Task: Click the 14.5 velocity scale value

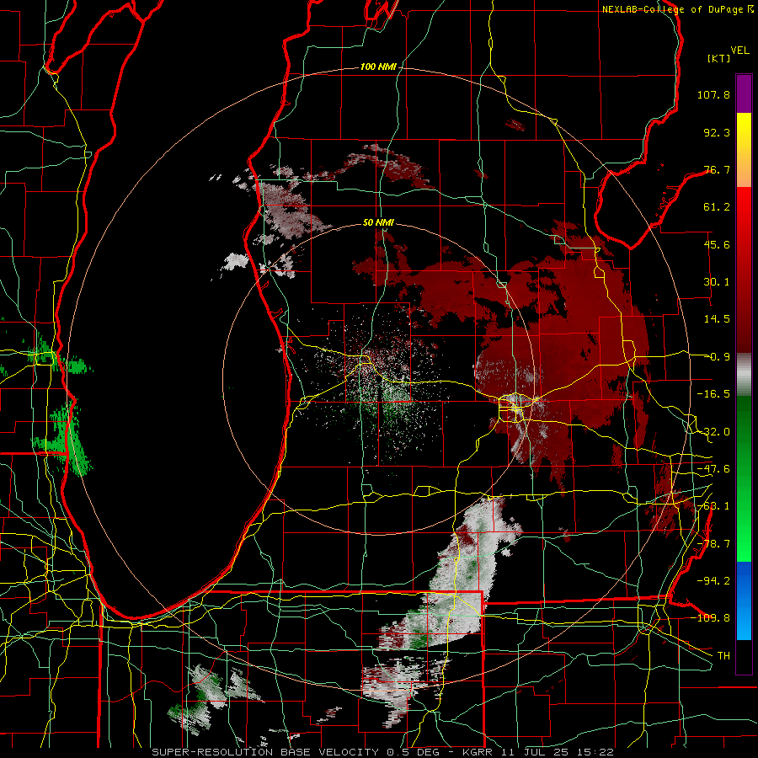Action: [717, 319]
